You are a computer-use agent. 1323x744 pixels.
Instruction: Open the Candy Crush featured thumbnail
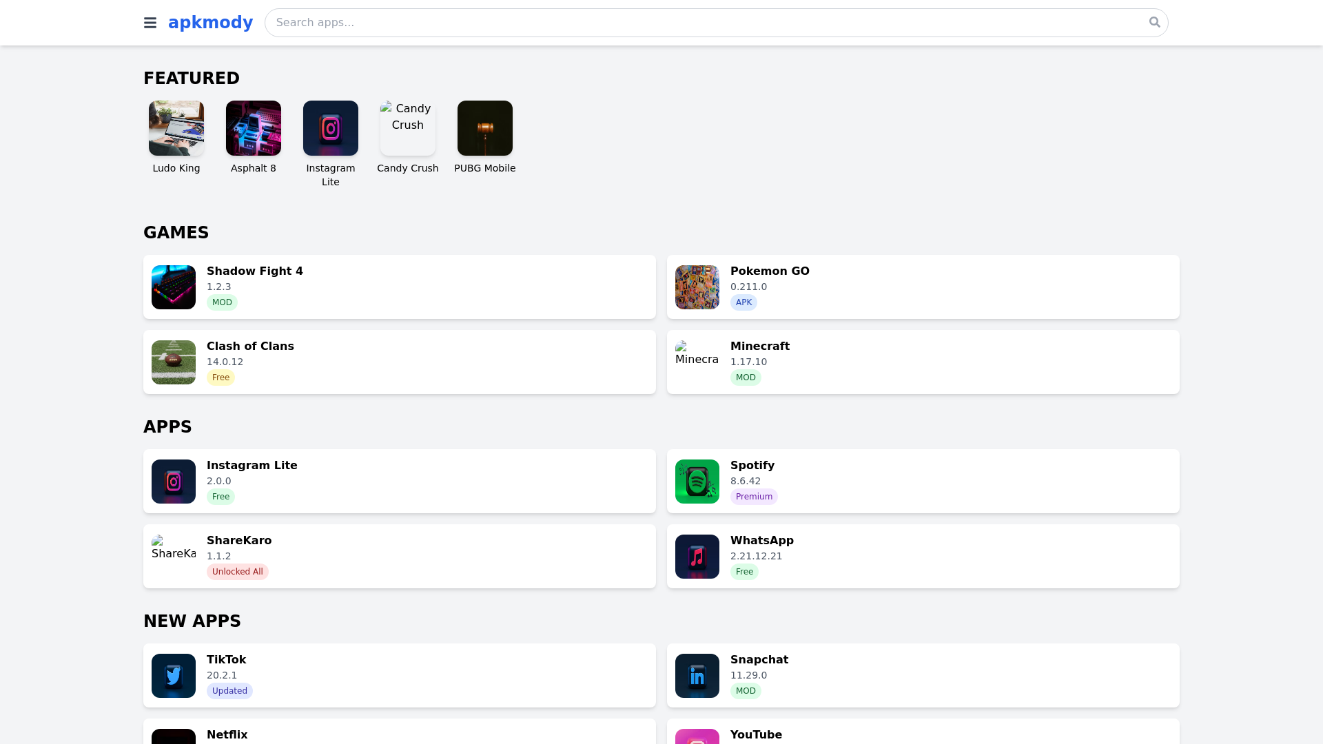click(x=407, y=128)
